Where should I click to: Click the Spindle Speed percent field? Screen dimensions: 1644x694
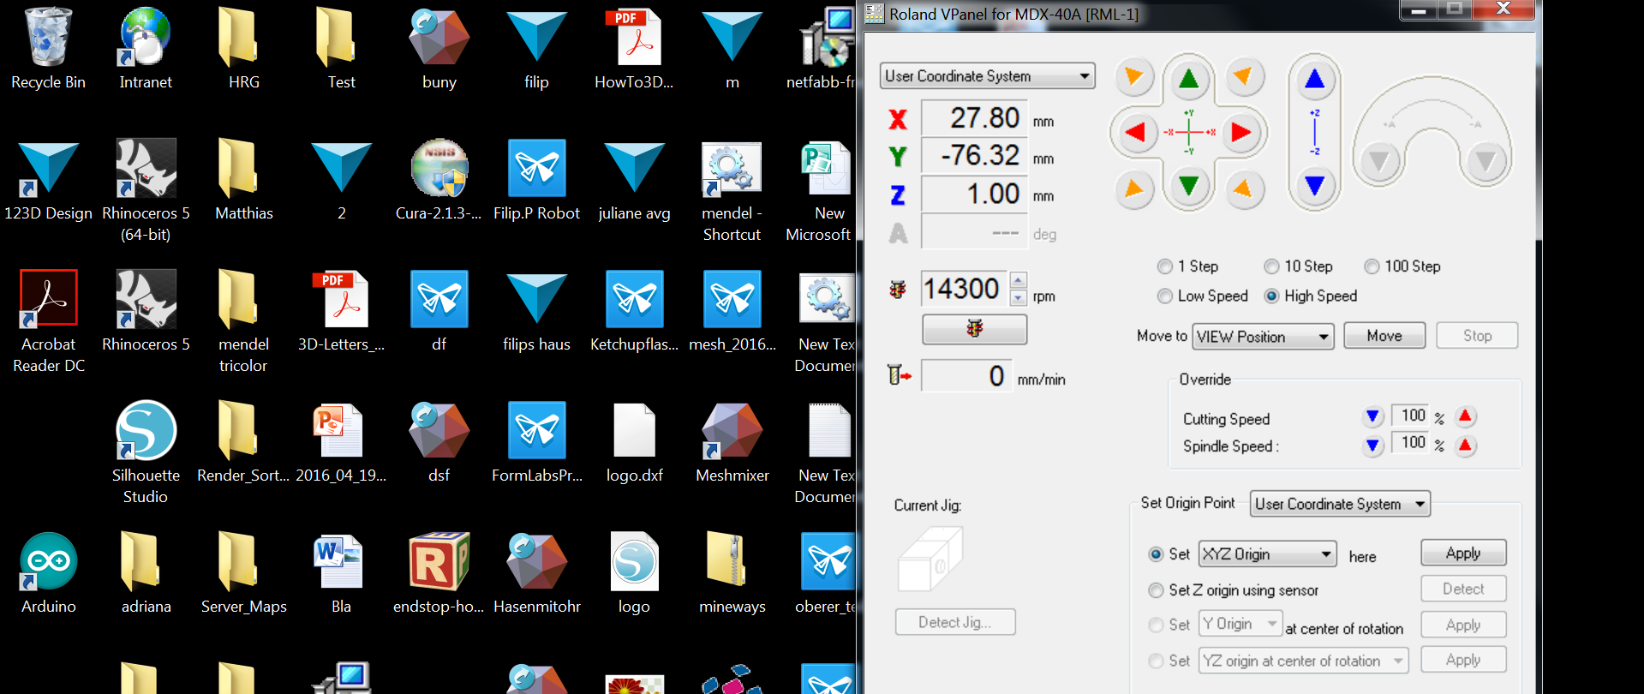click(1411, 443)
